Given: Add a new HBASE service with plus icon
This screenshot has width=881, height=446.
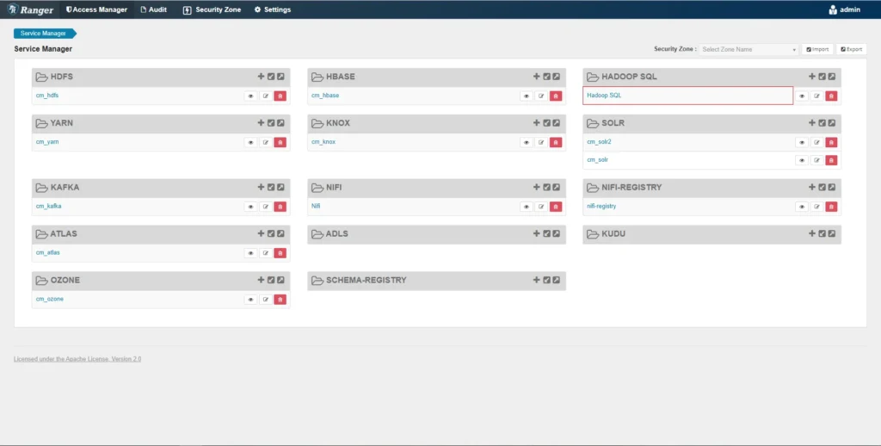Looking at the screenshot, I should [536, 77].
